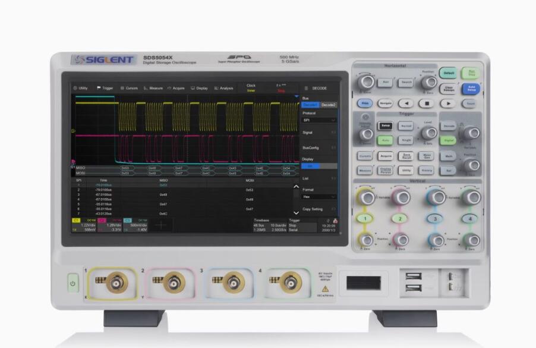
Task: Open the on-screen Acquire menu
Action: [176, 88]
